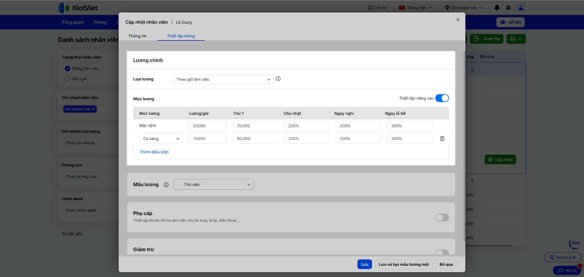This screenshot has height=277, width=584.
Task: Click info icon next to Loại lương
Action: coord(278,79)
